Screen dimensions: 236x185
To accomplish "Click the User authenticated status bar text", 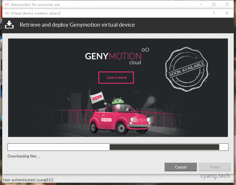I will tap(28, 180).
